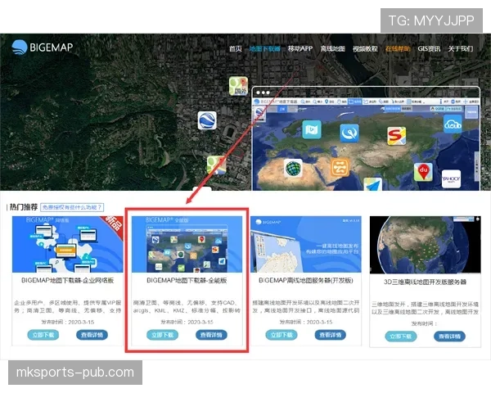This screenshot has height=393, width=491.
Task: Open 企业网络版 card thumbnail
Action: (68, 244)
